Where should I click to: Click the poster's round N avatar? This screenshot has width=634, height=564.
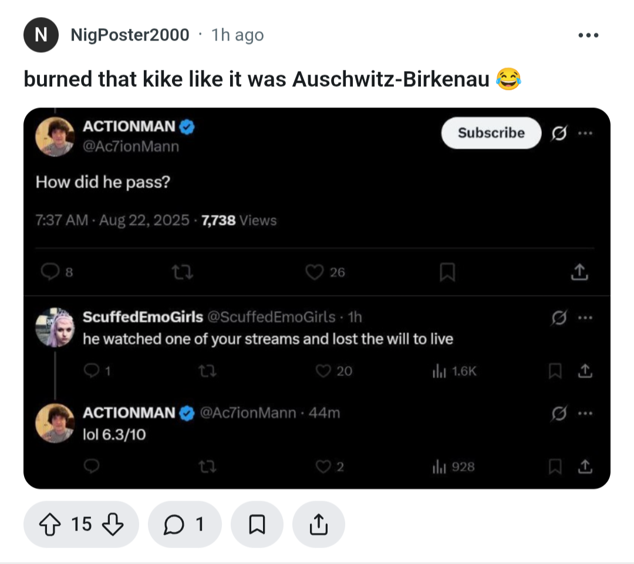[x=41, y=35]
